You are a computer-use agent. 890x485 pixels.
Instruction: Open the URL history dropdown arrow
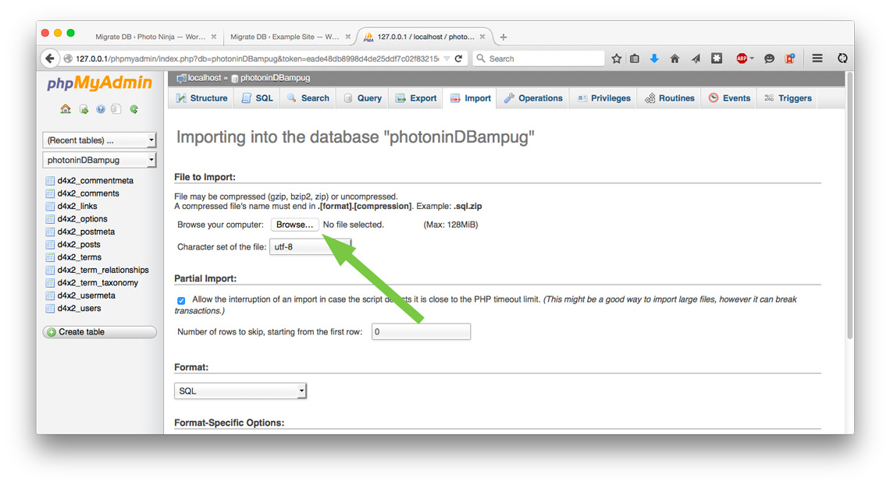point(447,58)
